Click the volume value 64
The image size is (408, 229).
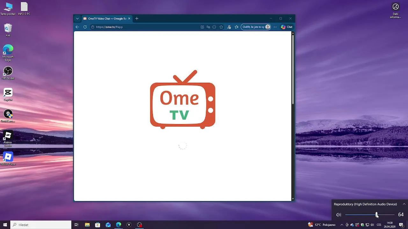tap(401, 215)
